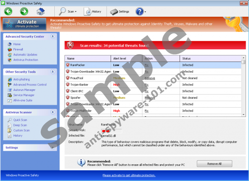The image size is (249, 181).
Task: Click Please activate to get ultimate protection link
Action: pyautogui.click(x=129, y=175)
